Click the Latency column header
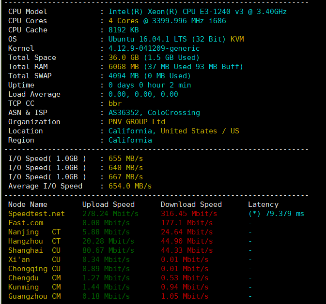The image size is (326, 304). point(263,204)
